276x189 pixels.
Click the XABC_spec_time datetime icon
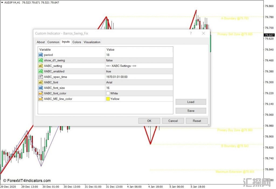click(x=40, y=77)
